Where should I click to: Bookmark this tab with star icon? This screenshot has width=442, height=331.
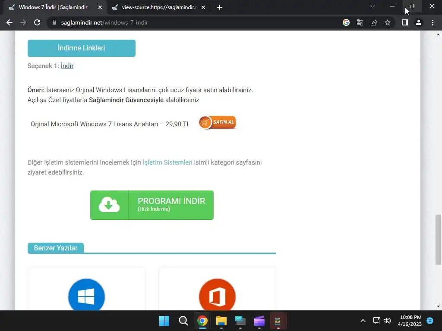(x=388, y=22)
